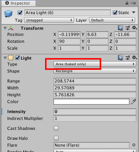Image resolution: width=139 pixels, height=152 pixels.
Task: Toggle the Static checkbox
Action: click(115, 13)
